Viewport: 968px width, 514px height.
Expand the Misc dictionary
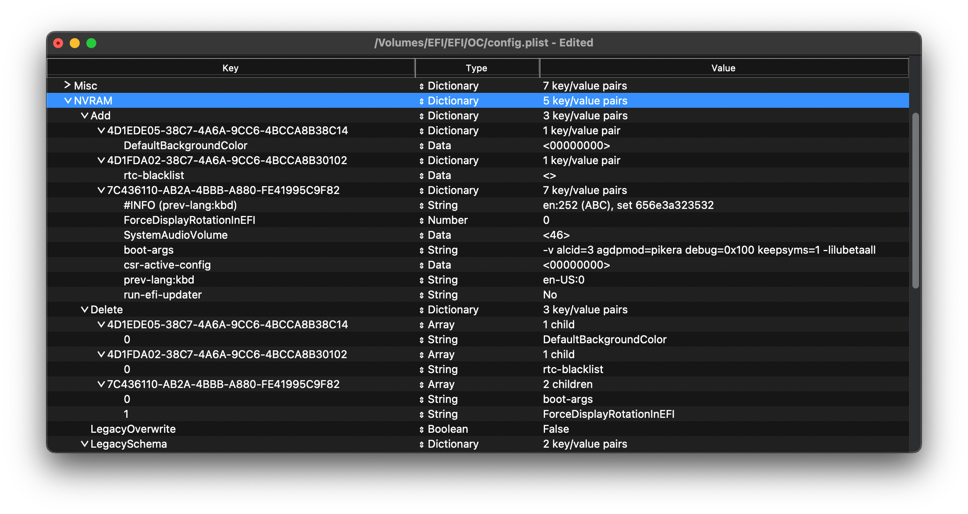click(x=67, y=85)
